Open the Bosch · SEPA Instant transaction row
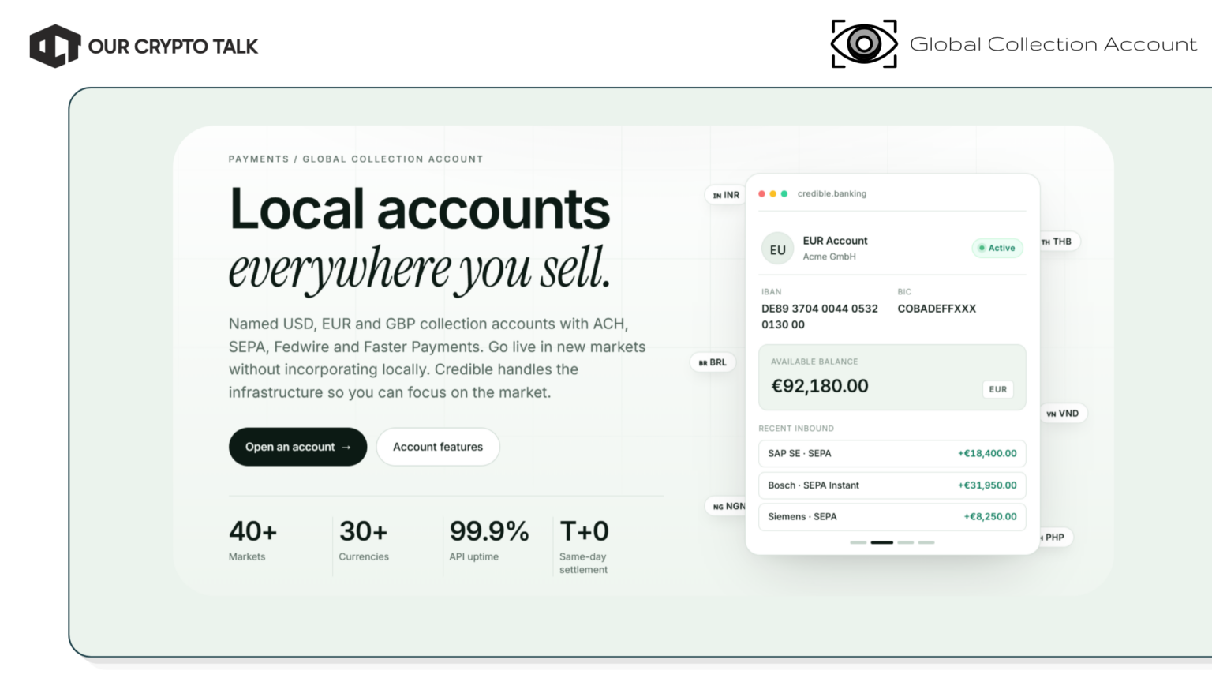 pos(892,485)
